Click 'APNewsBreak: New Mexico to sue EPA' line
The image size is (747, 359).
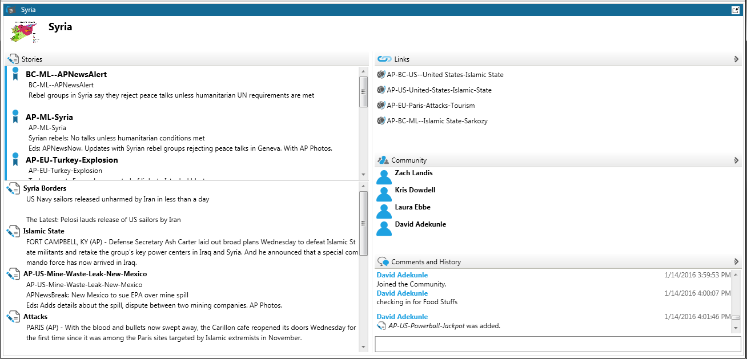[x=107, y=295]
